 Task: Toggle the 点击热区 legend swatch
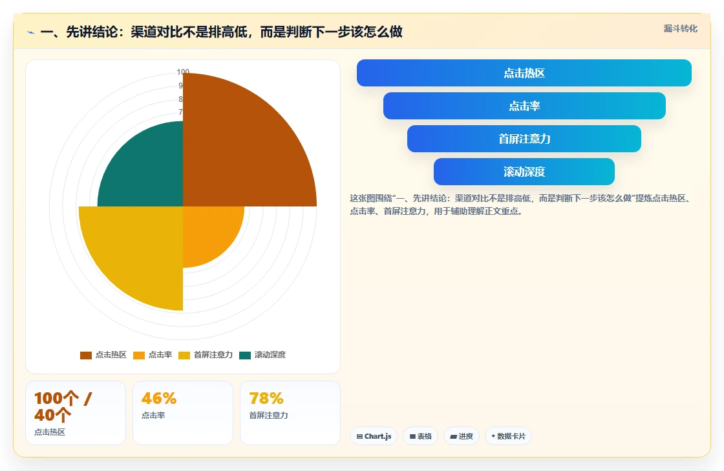coord(86,355)
